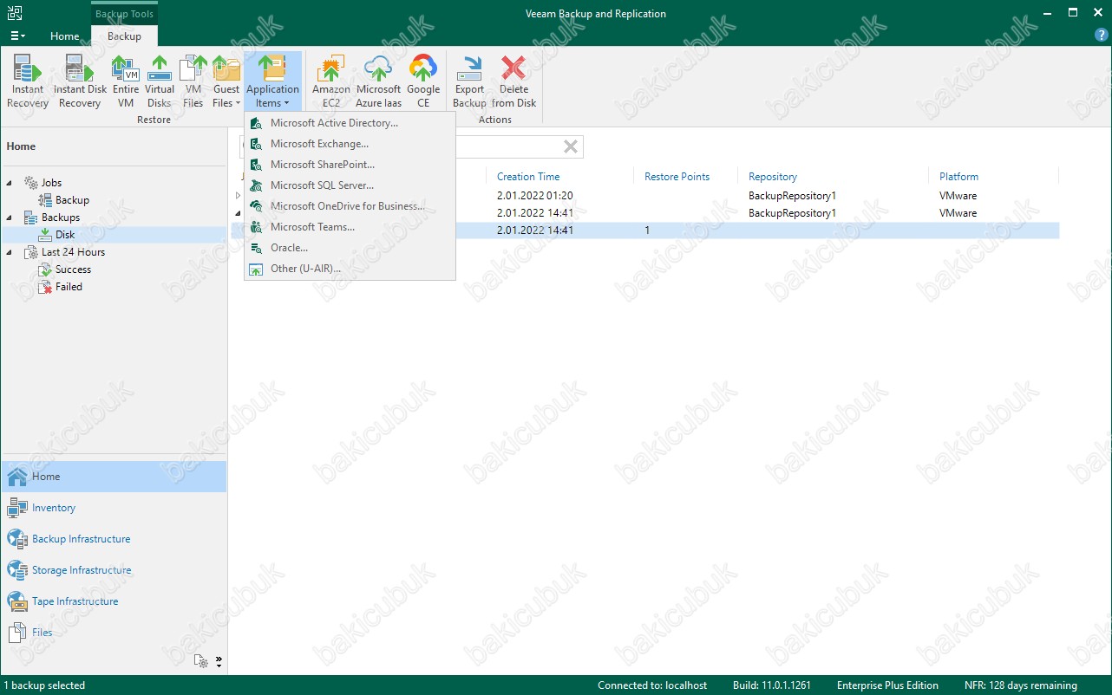Click the VM Files restore icon
The image size is (1112, 695).
pos(193,82)
